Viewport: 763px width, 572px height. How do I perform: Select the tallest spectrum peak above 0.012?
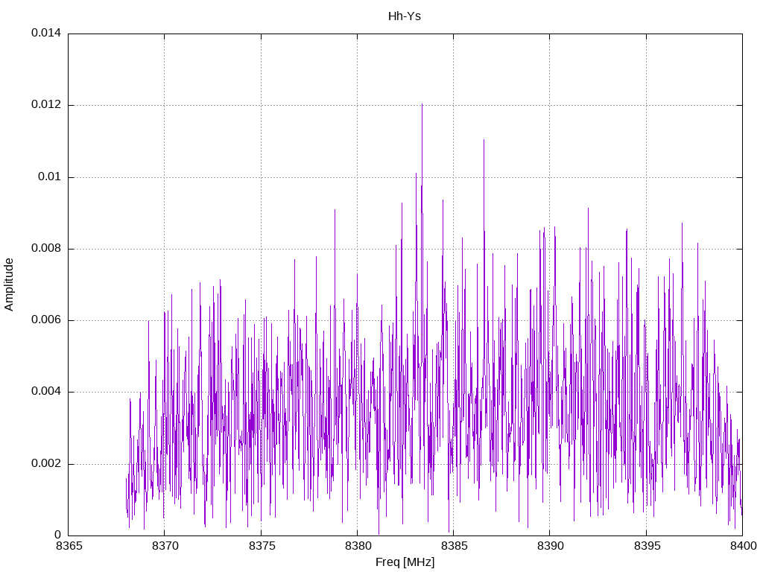tap(422, 105)
